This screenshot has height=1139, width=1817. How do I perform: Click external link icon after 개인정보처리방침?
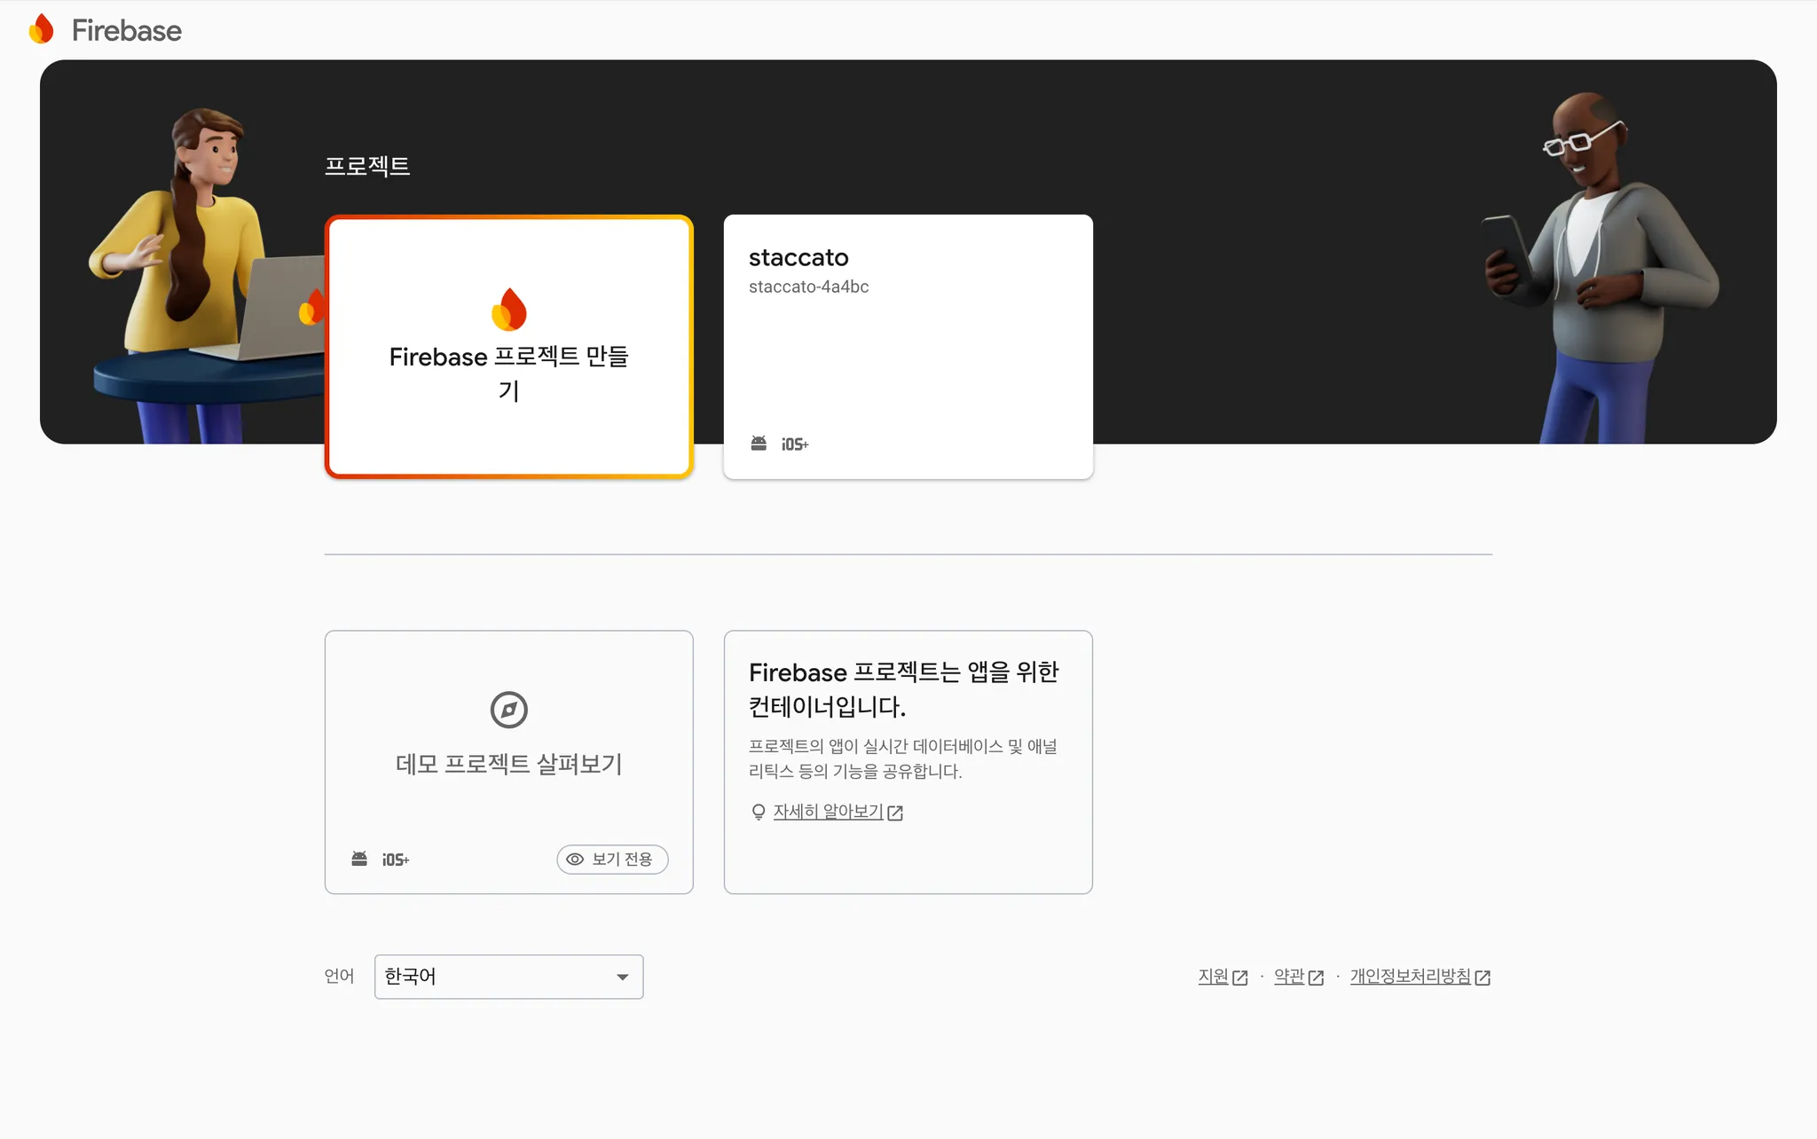(1483, 978)
